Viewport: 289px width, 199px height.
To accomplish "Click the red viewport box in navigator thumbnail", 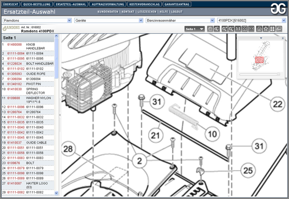I will [259, 60].
